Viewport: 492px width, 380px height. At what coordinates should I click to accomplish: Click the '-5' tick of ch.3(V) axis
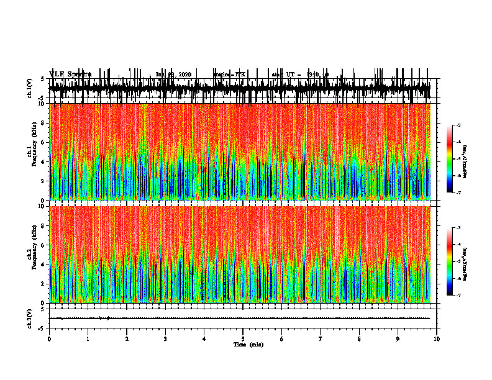pos(42,328)
